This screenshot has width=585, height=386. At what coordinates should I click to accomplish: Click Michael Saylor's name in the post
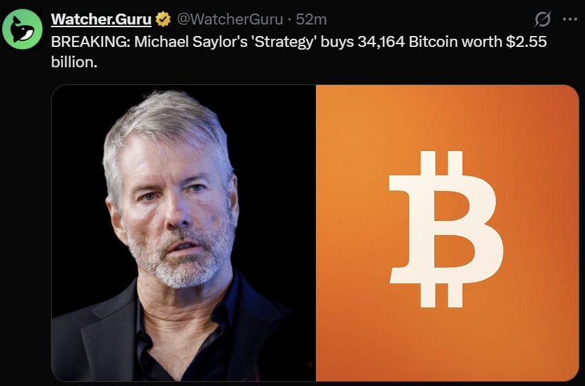[x=191, y=41]
